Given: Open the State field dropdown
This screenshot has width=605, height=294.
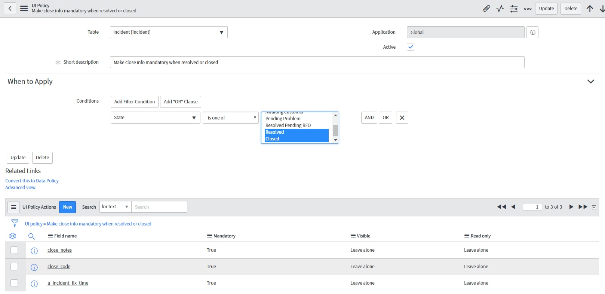Looking at the screenshot, I should click(155, 118).
